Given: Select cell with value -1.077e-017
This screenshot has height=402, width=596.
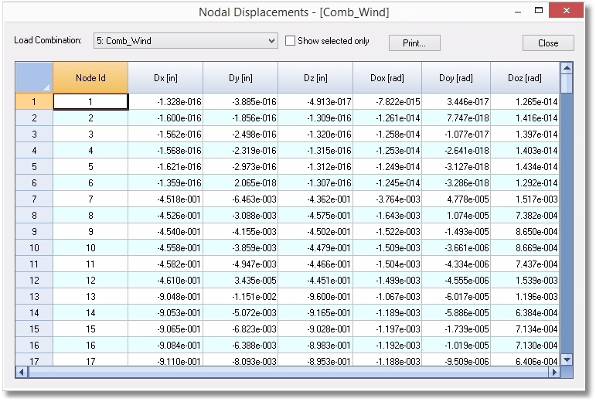Looking at the screenshot, I should click(x=456, y=134).
